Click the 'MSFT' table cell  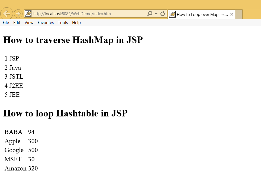pyautogui.click(x=13, y=159)
